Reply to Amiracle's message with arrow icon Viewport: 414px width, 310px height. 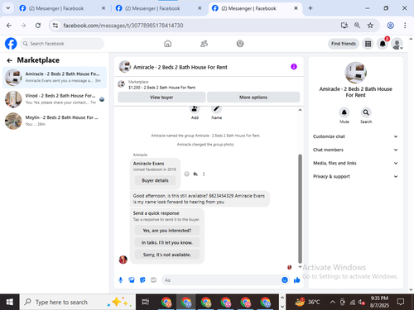click(x=195, y=174)
